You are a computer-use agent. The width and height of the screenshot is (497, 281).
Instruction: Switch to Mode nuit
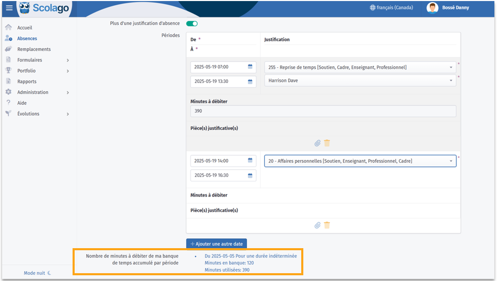(34, 273)
